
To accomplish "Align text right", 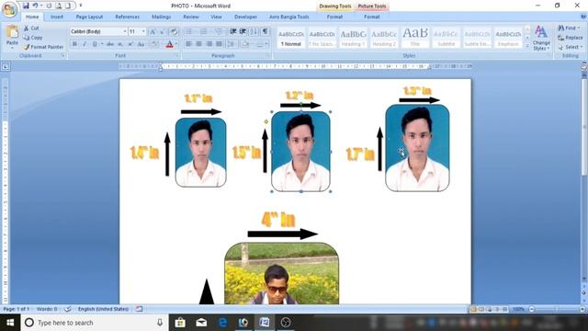I will 209,44.
